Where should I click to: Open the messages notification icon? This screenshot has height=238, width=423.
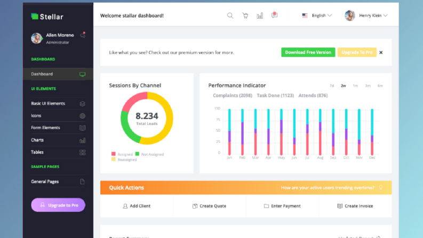tap(274, 15)
